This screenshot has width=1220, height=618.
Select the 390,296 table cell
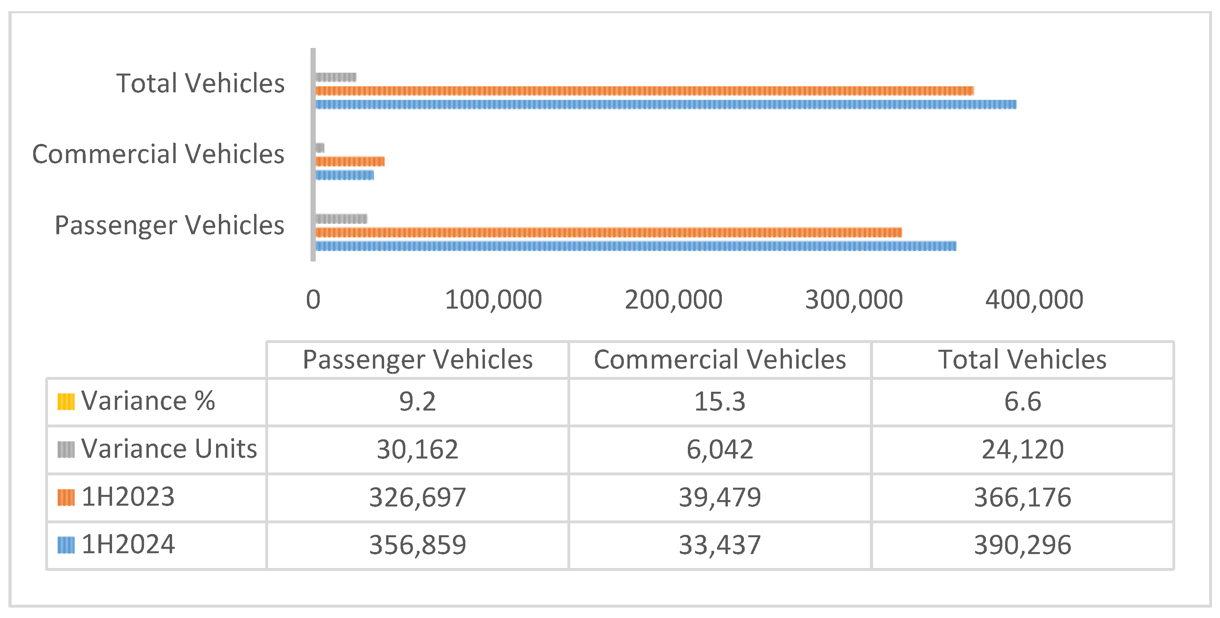click(1022, 545)
